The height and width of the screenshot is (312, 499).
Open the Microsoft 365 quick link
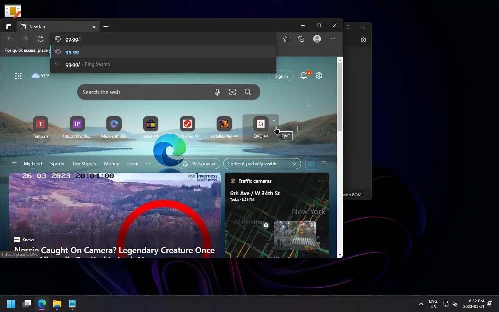[114, 128]
